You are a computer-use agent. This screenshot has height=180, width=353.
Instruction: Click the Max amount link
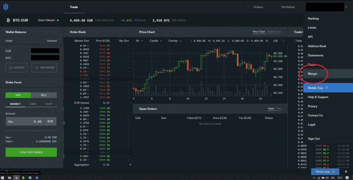pyautogui.click(x=11, y=121)
